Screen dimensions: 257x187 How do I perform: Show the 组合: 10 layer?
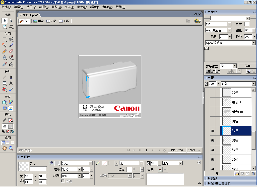212,112
